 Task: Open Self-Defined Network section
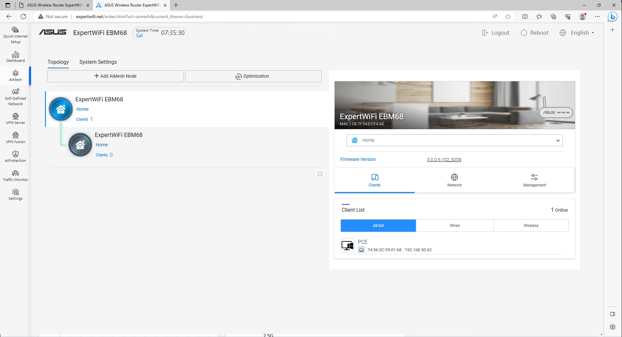(x=16, y=97)
